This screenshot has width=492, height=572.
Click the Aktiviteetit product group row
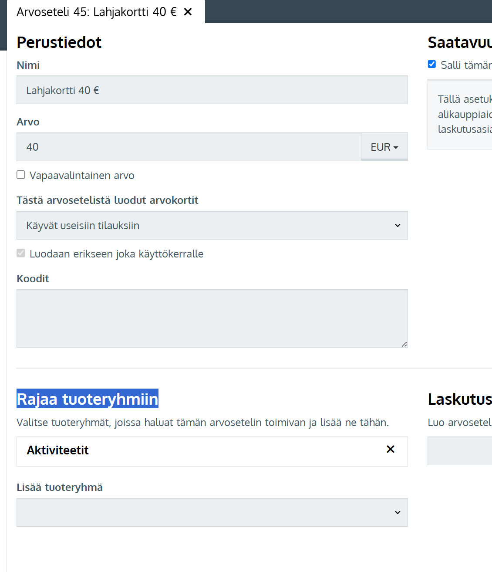tap(212, 451)
